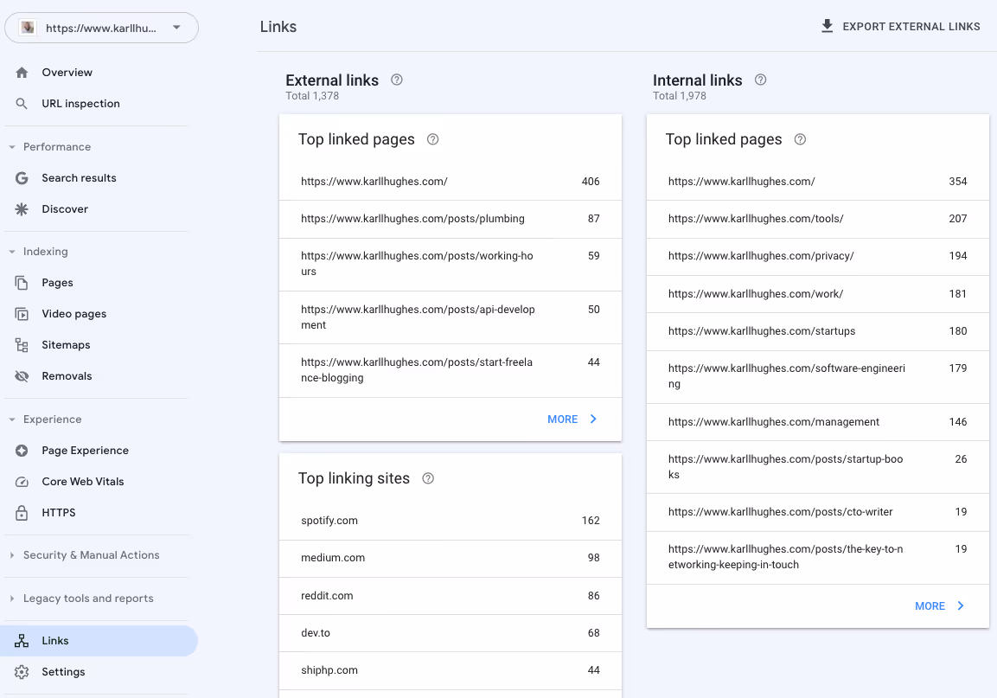Expand Legacy tools and reports section
The image size is (997, 698).
tap(12, 599)
